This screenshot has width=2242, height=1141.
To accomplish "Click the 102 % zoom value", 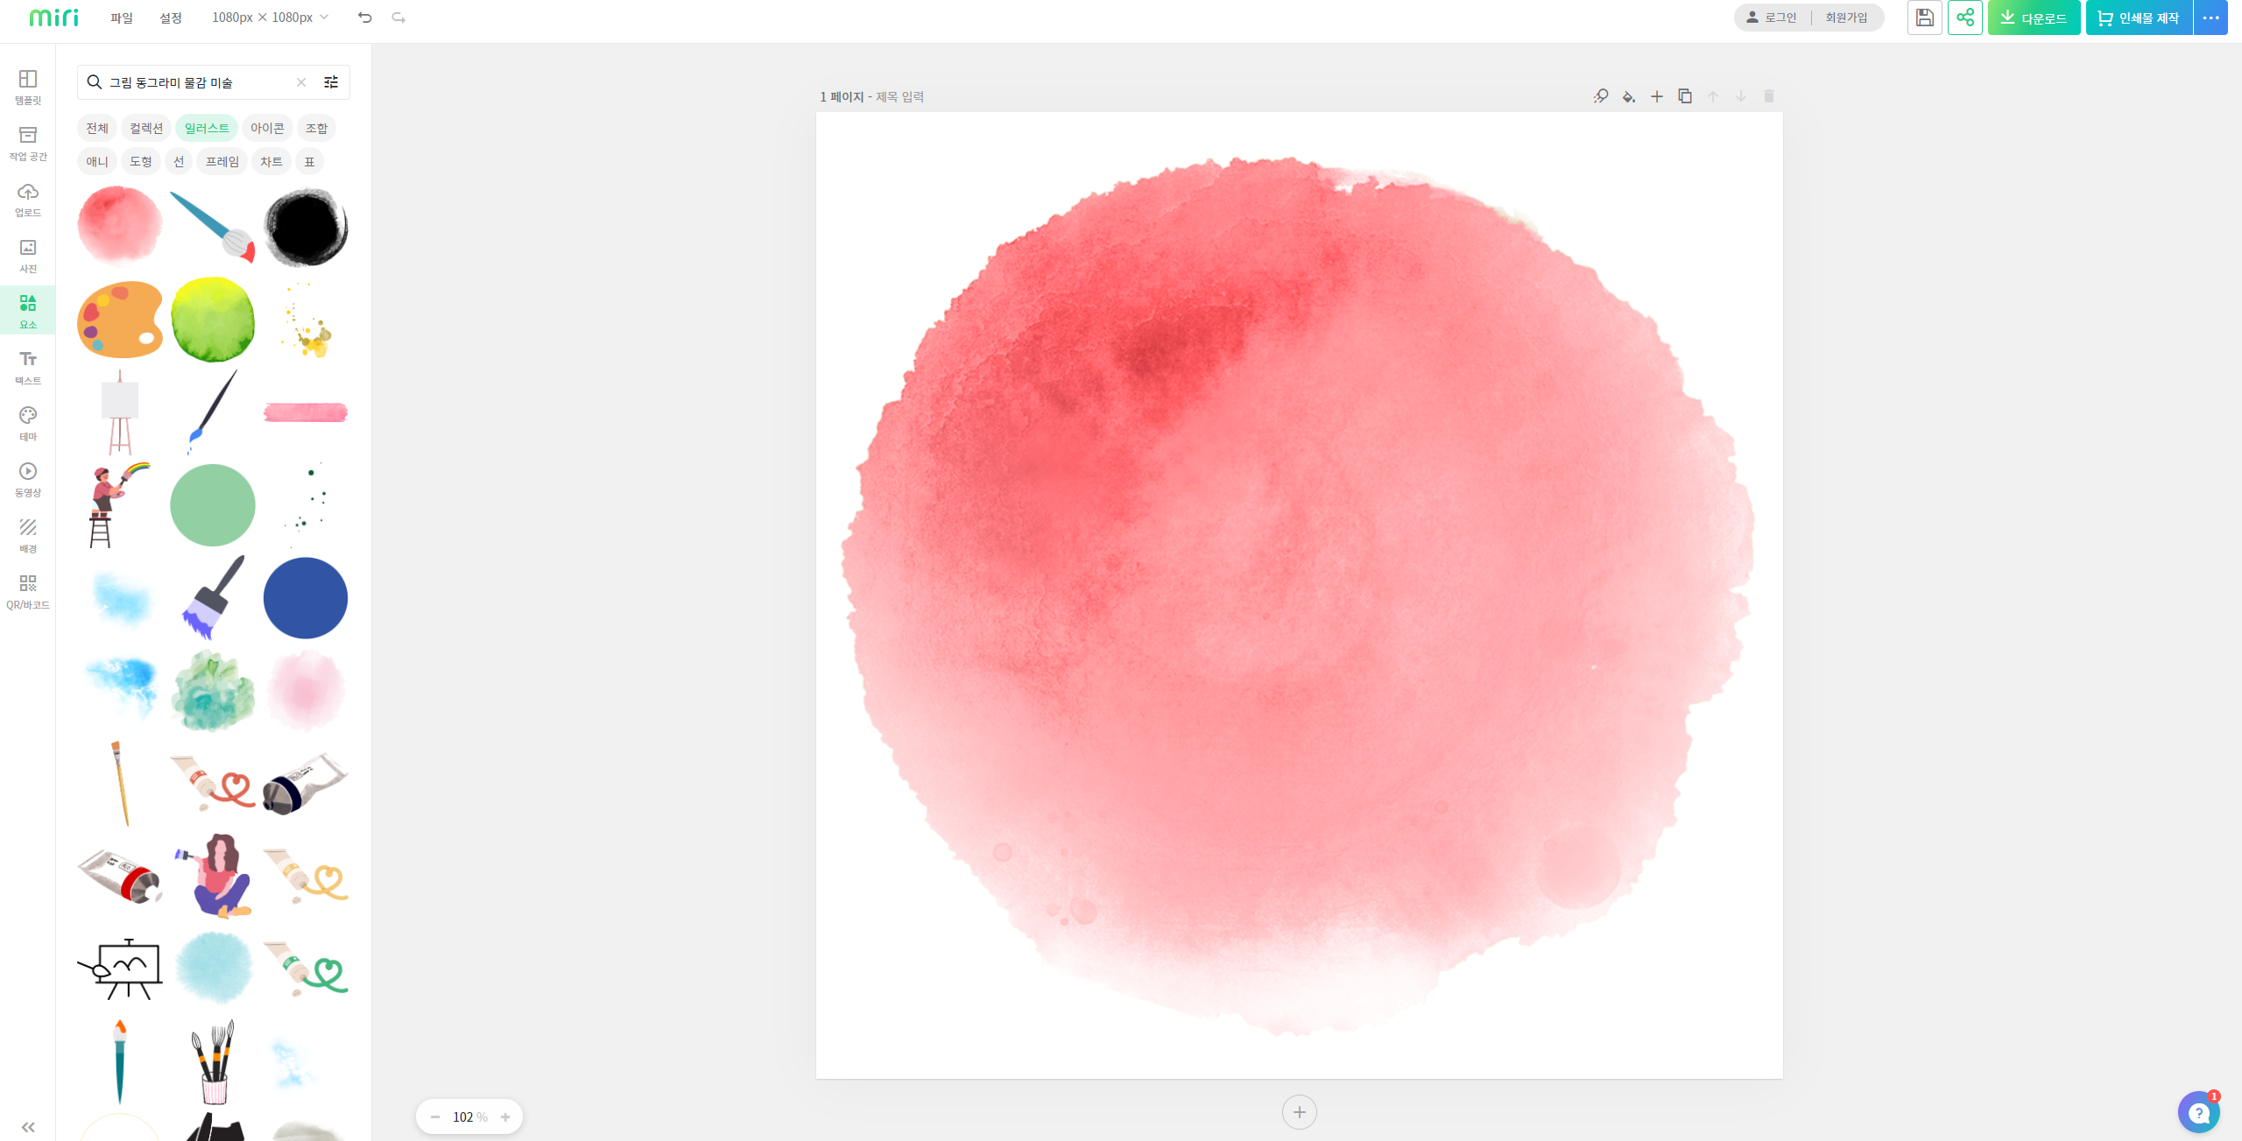I will pyautogui.click(x=470, y=1116).
